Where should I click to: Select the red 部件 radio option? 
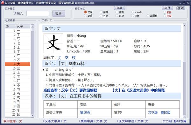pos(165,12)
